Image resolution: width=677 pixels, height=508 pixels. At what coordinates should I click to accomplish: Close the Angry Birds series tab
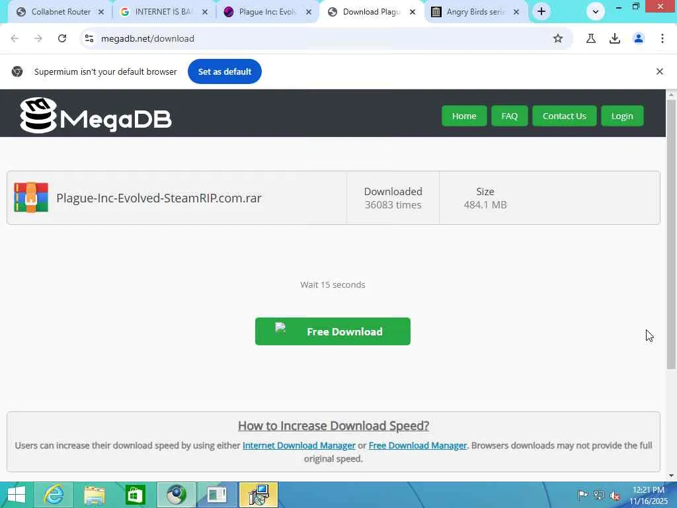click(x=516, y=12)
